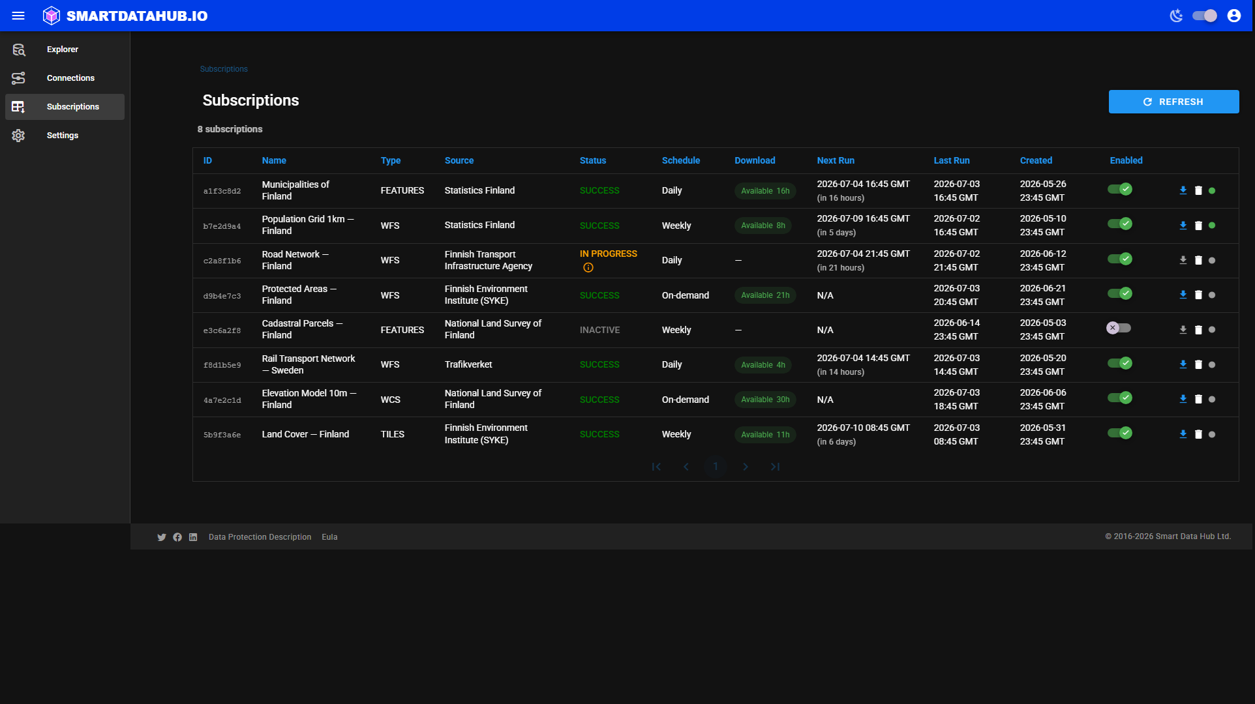Click the INACTIVE status of Cadastral Parcels
The image size is (1255, 704).
[599, 330]
